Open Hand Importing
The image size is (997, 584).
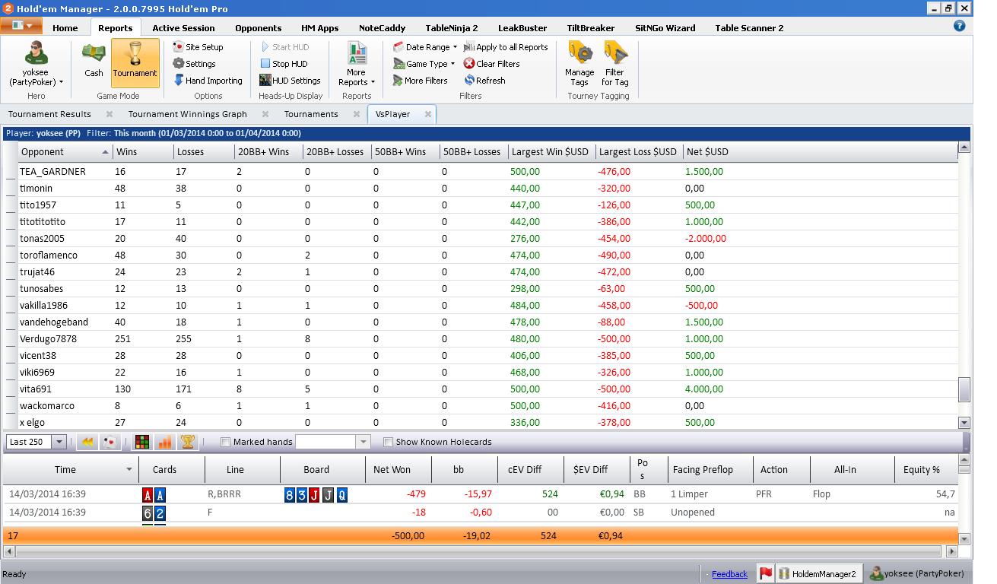point(208,81)
